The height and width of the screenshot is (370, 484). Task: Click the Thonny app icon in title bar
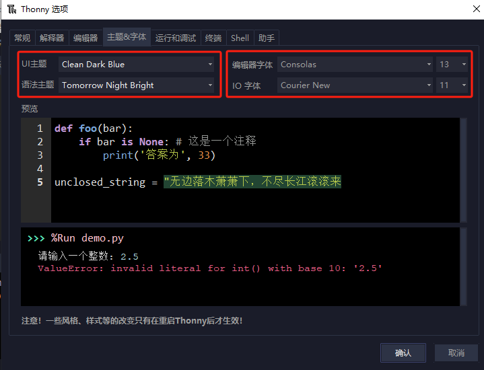11,9
